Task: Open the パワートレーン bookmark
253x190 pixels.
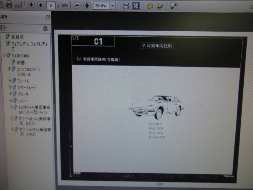Action: (27, 87)
